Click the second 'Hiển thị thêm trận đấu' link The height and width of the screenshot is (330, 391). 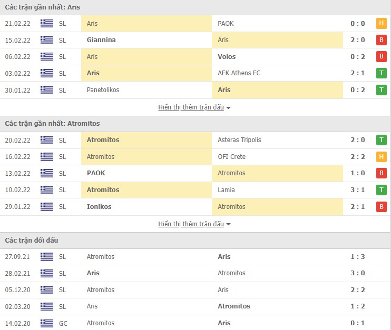pyautogui.click(x=191, y=224)
